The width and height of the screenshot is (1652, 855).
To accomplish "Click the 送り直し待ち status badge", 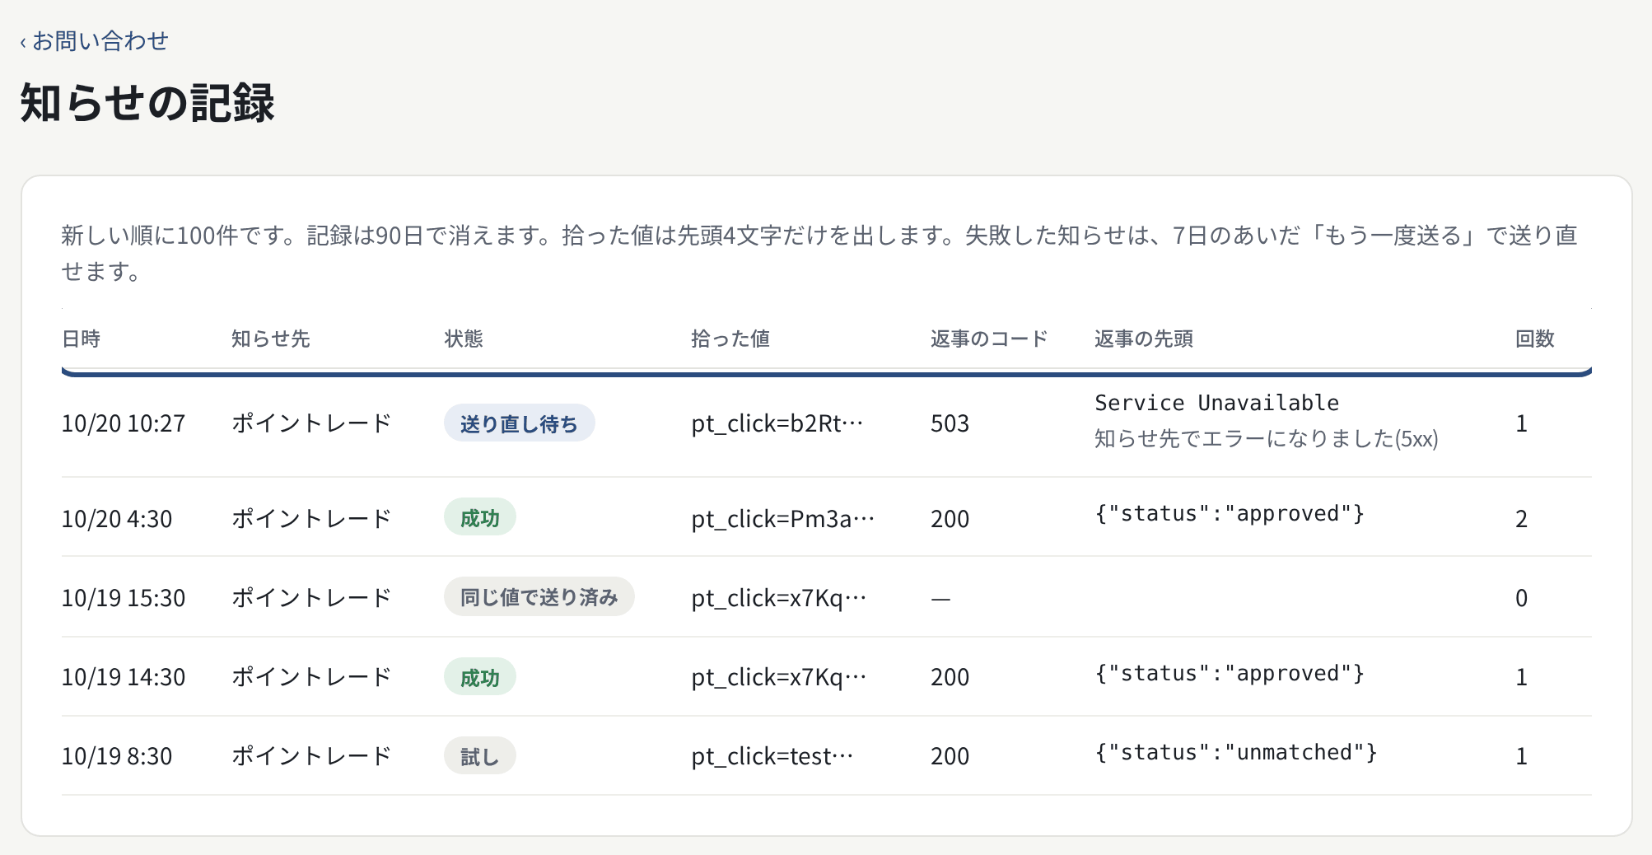I will coord(519,423).
